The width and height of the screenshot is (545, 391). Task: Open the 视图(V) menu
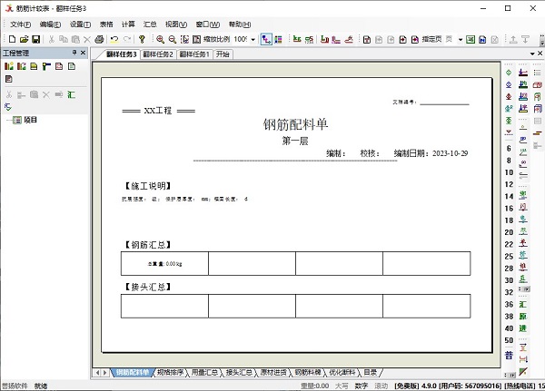pyautogui.click(x=176, y=24)
